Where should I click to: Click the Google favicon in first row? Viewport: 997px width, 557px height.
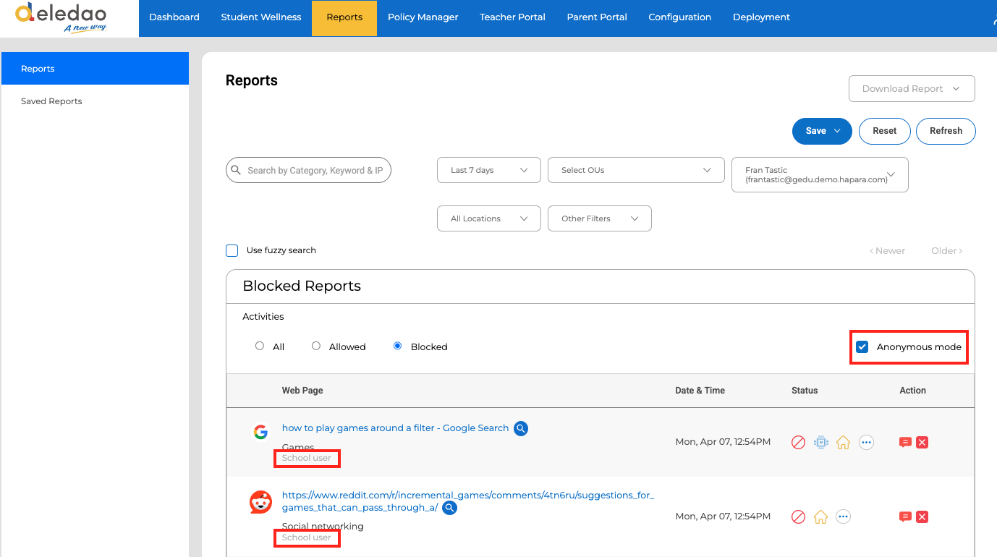260,433
